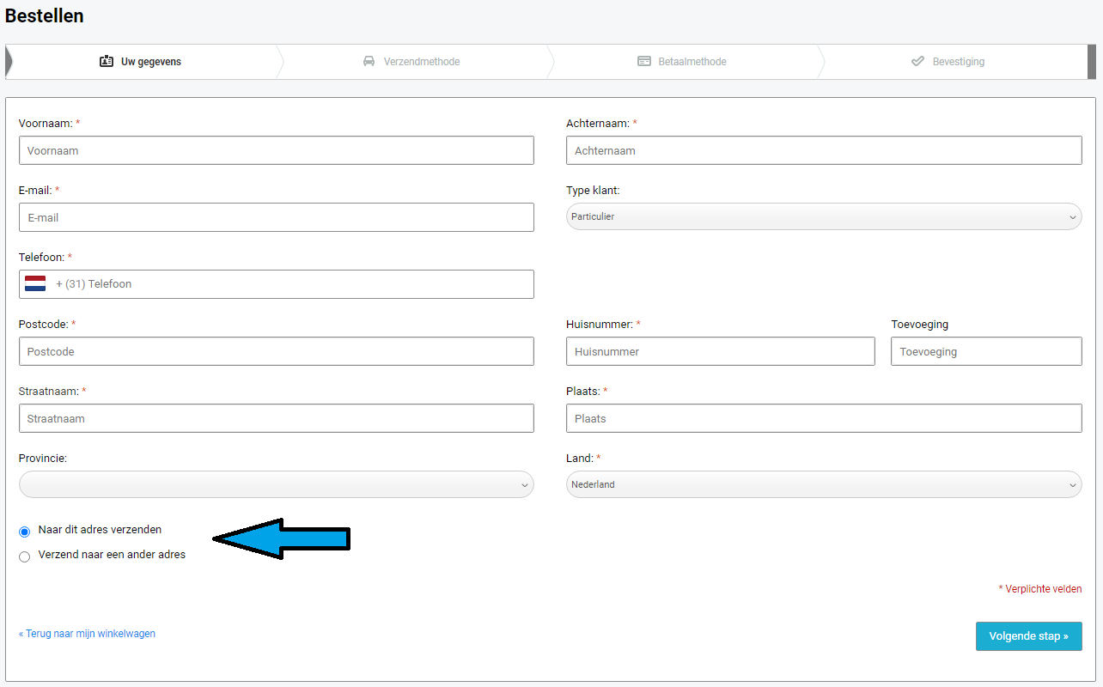Focus the Voornaam input field
This screenshot has width=1103, height=687.
[x=276, y=151]
